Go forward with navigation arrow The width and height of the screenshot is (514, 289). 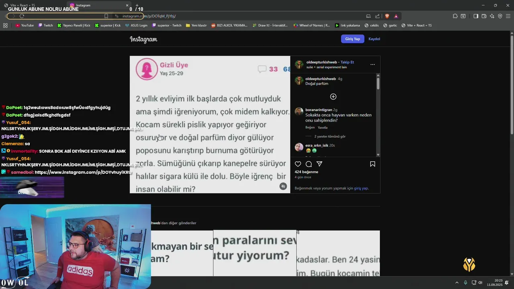click(x=13, y=16)
